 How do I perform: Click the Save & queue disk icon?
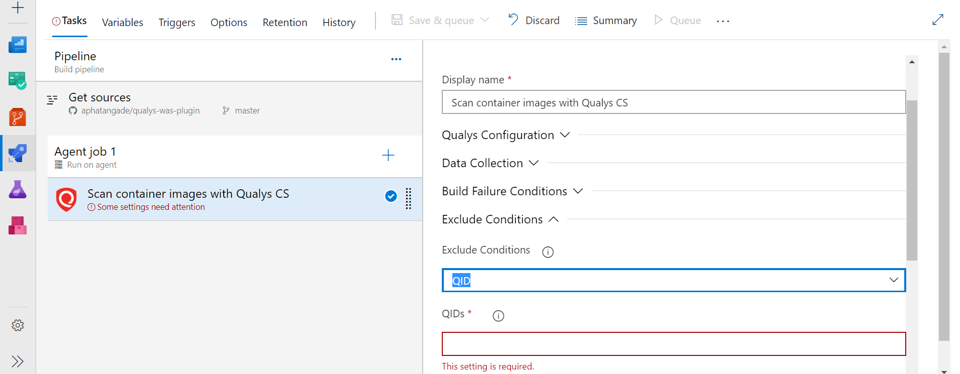tap(397, 20)
